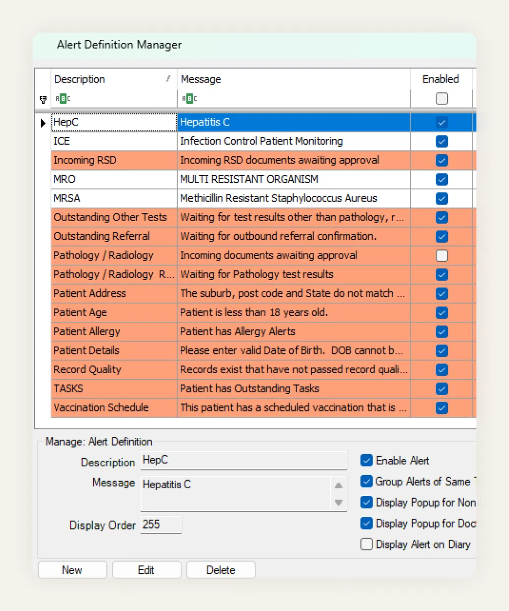Image resolution: width=509 pixels, height=611 pixels.
Task: Uncheck Enabled for the ICE row
Action: [442, 141]
